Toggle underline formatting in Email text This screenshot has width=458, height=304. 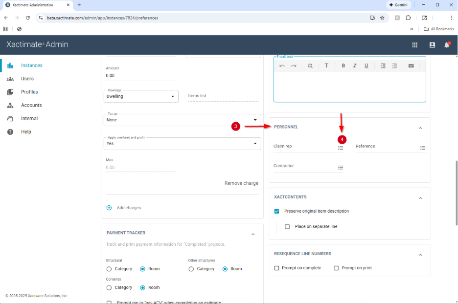point(366,65)
